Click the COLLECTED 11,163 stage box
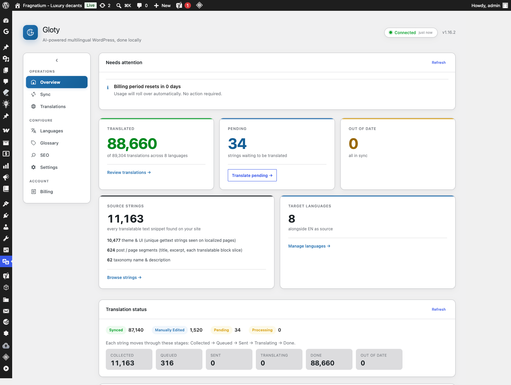This screenshot has width=511, height=385. coord(129,359)
